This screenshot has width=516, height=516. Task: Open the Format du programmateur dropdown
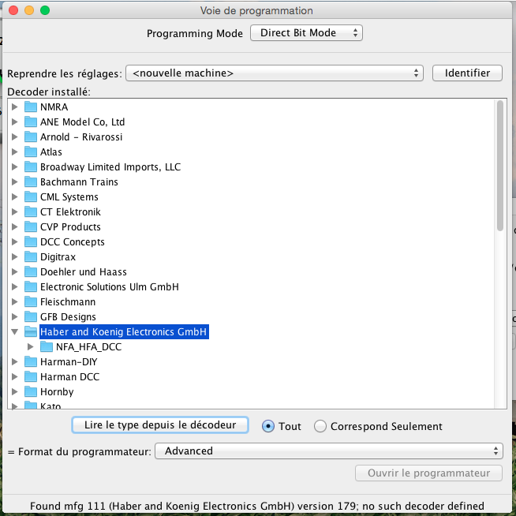point(329,451)
